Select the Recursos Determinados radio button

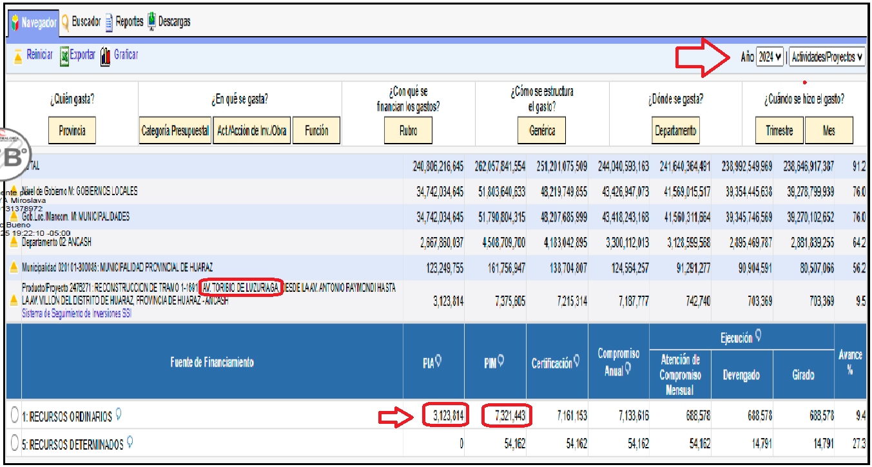[x=15, y=443]
